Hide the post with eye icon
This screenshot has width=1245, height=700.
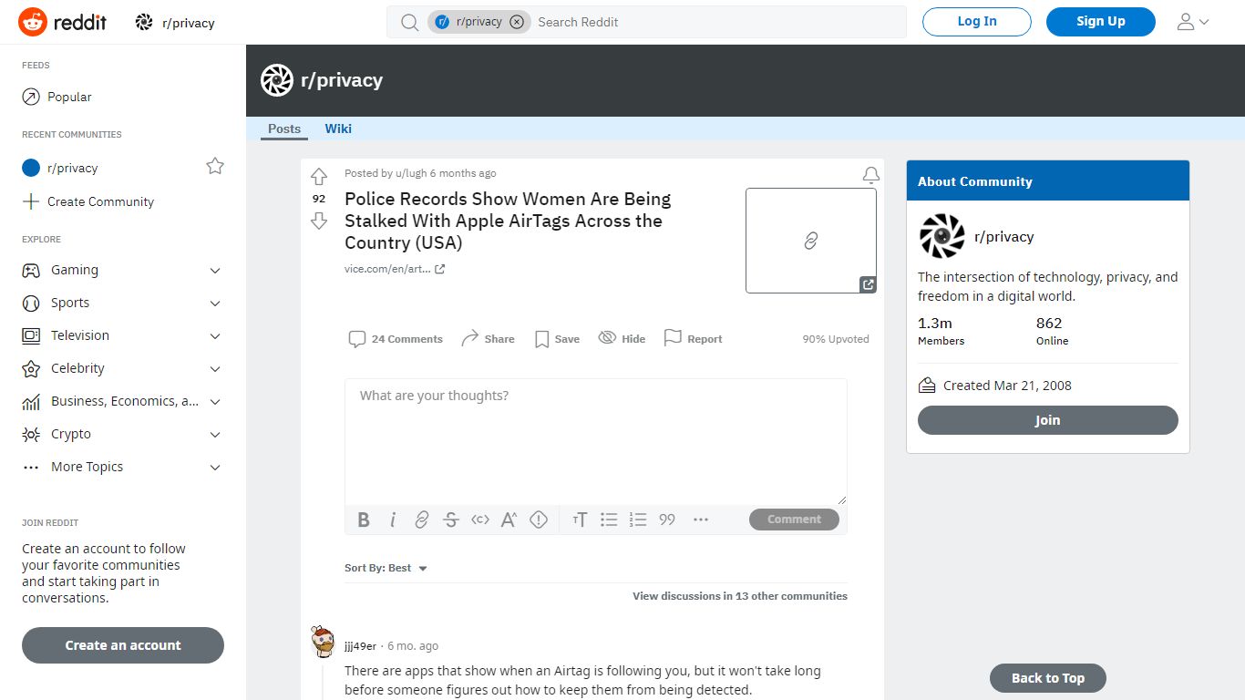pos(622,338)
